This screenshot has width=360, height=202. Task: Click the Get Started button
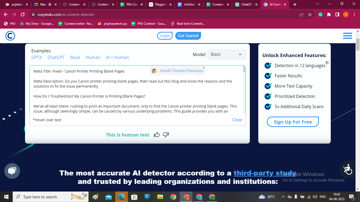[x=188, y=36]
